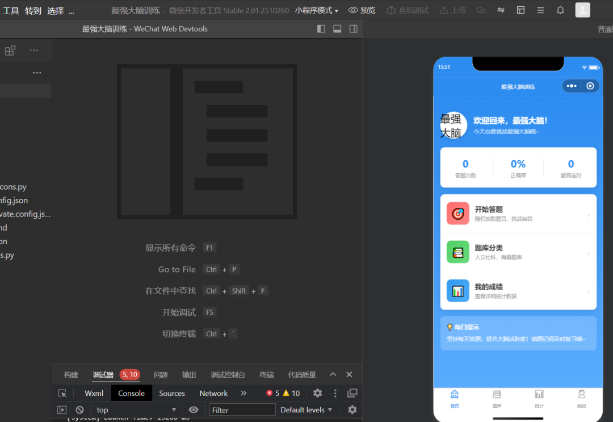Image resolution: width=613 pixels, height=422 pixels.
Task: Close the debugger panel
Action: click(x=349, y=374)
